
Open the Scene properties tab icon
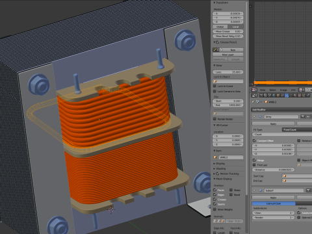coord(270,95)
